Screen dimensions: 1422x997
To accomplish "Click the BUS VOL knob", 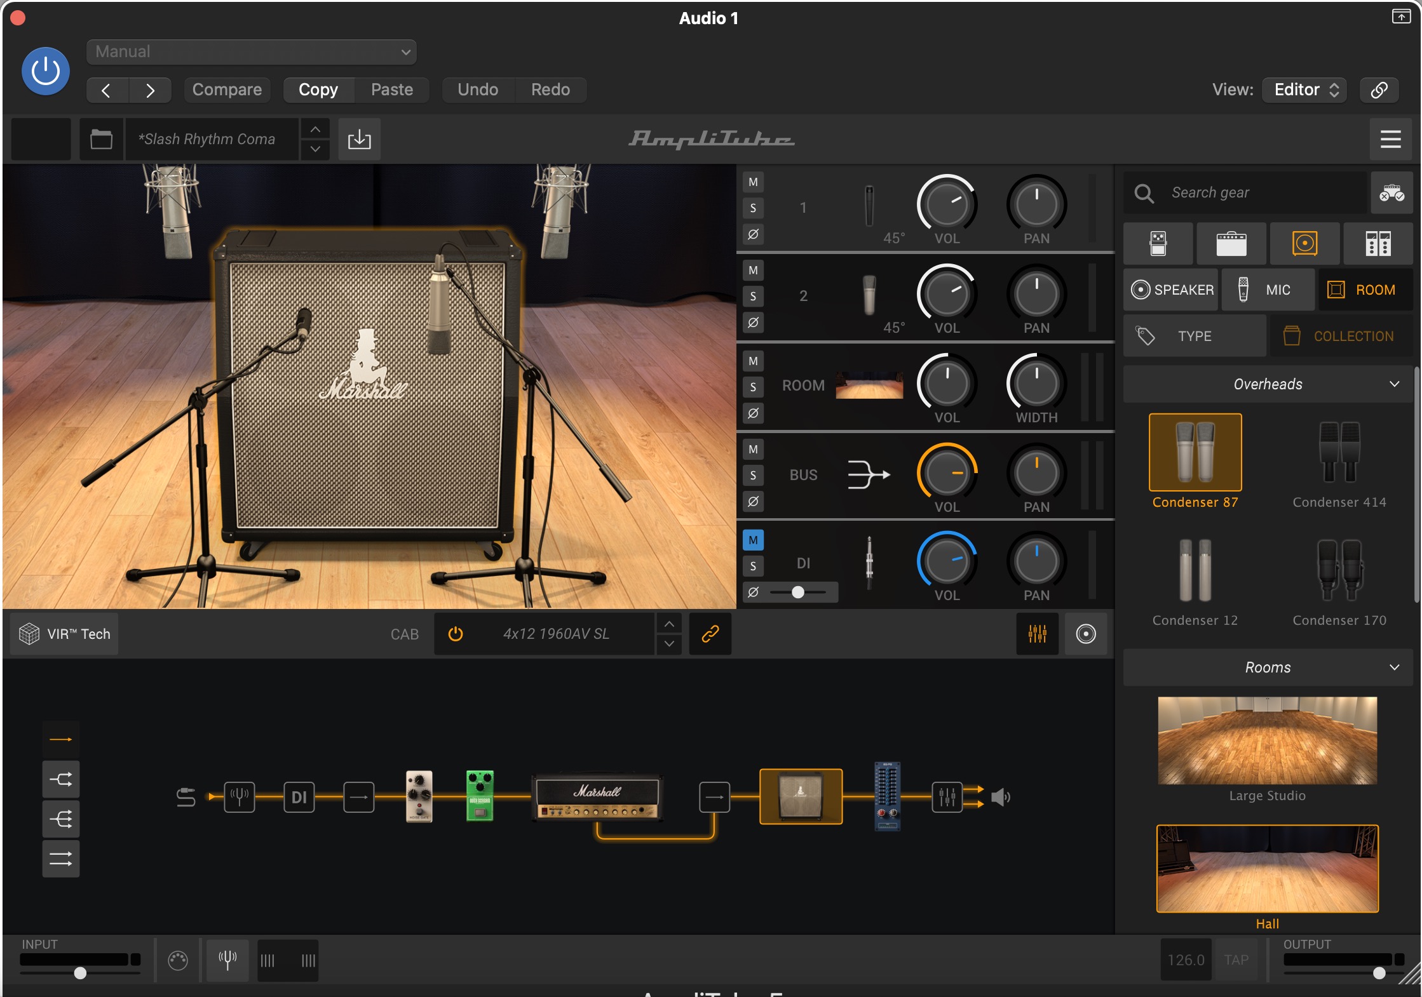I will [947, 473].
